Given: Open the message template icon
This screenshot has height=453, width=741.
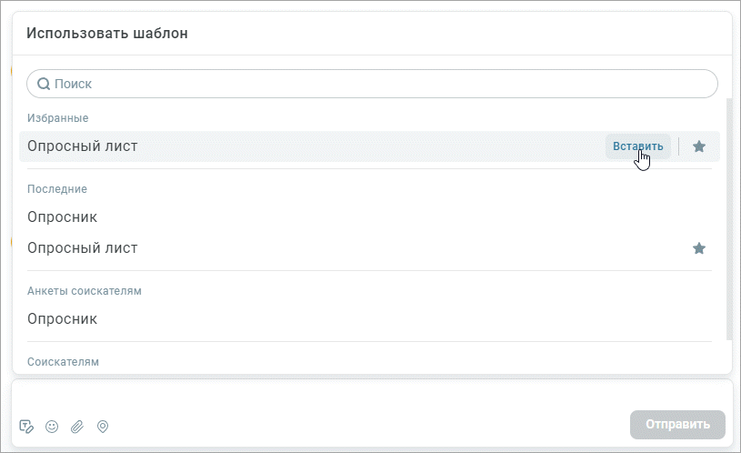Looking at the screenshot, I should click(x=26, y=427).
